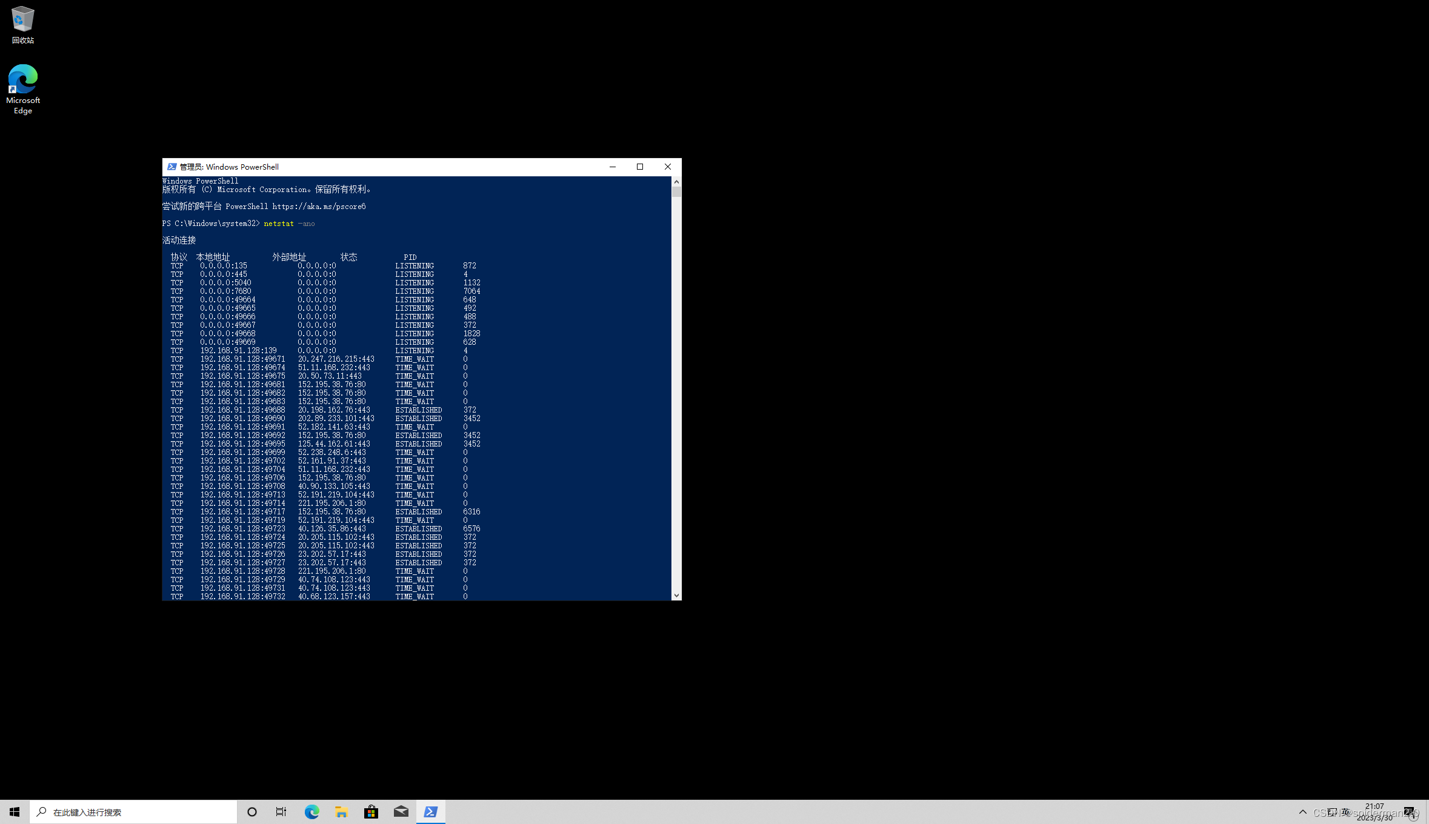Click the PowerShell vertical scrollbar thumb
This screenshot has width=1429, height=824.
[x=676, y=191]
